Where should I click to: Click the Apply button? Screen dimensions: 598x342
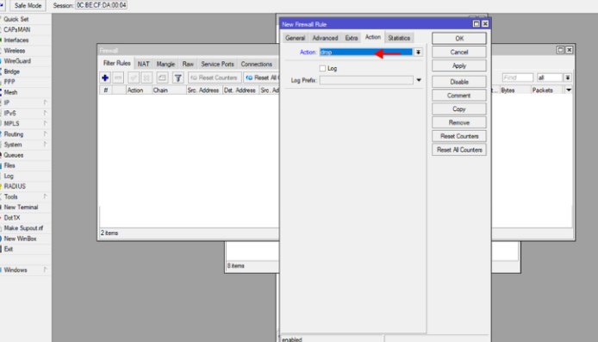pyautogui.click(x=459, y=65)
